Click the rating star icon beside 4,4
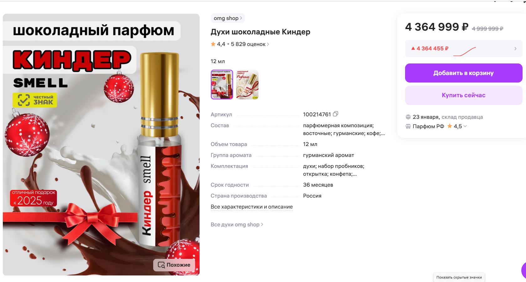 coord(213,44)
